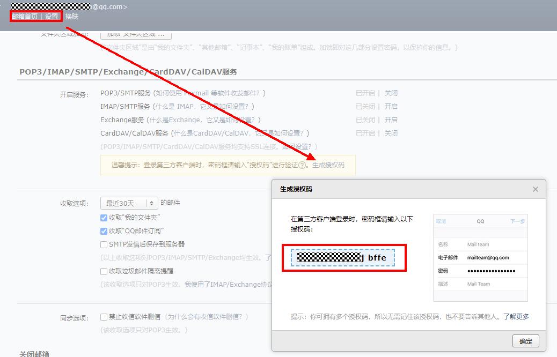The height and width of the screenshot is (357, 557).
Task: Enable the IMAP/SMTP service via 开启
Action: tap(391, 106)
